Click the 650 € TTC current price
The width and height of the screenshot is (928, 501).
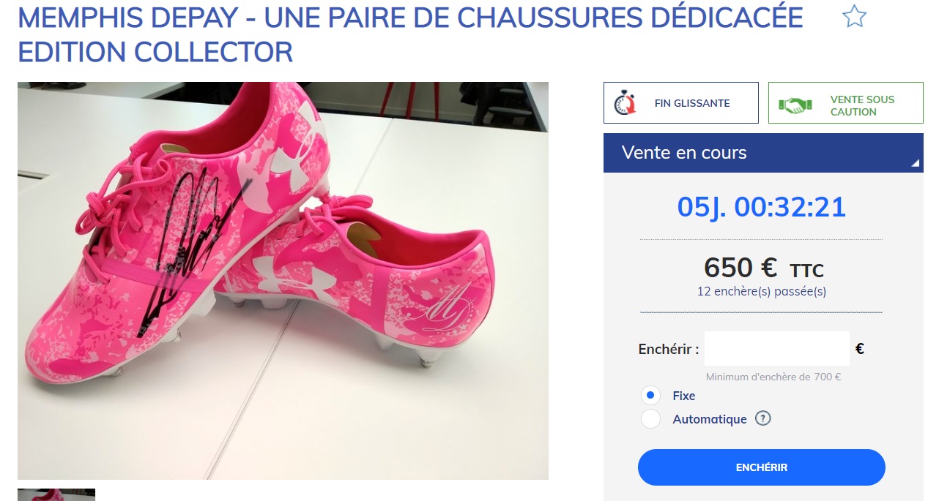pos(763,268)
